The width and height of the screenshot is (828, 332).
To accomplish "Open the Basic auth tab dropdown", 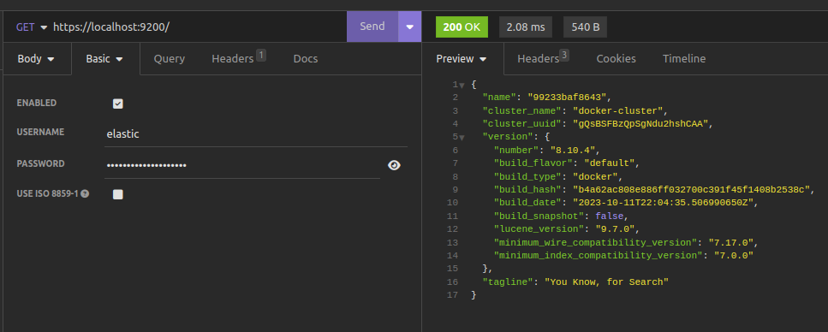I will (104, 58).
